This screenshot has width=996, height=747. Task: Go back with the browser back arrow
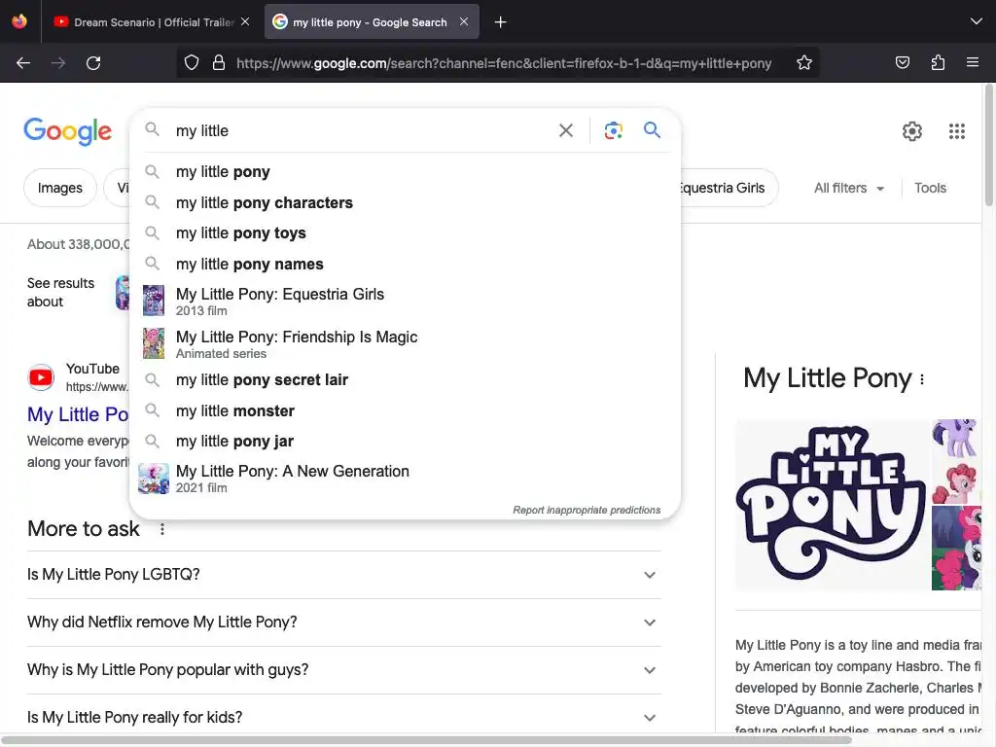click(23, 63)
